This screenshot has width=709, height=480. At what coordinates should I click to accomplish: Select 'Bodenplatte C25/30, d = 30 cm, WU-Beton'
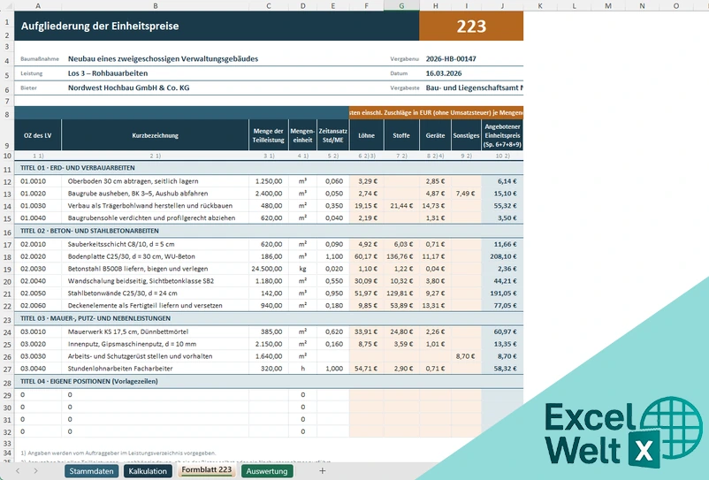(x=155, y=256)
